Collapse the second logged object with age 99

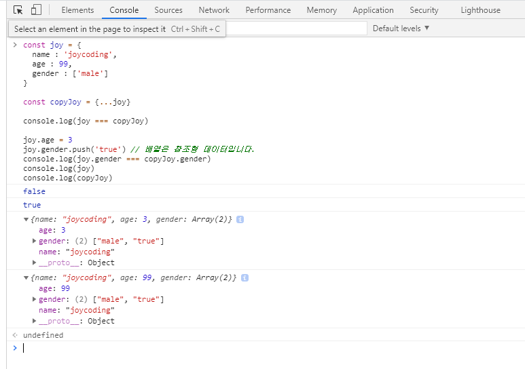(26, 277)
